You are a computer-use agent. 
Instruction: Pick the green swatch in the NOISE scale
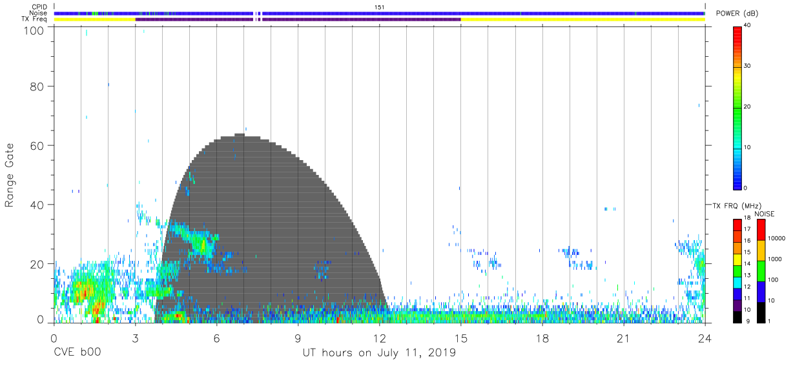[761, 270]
